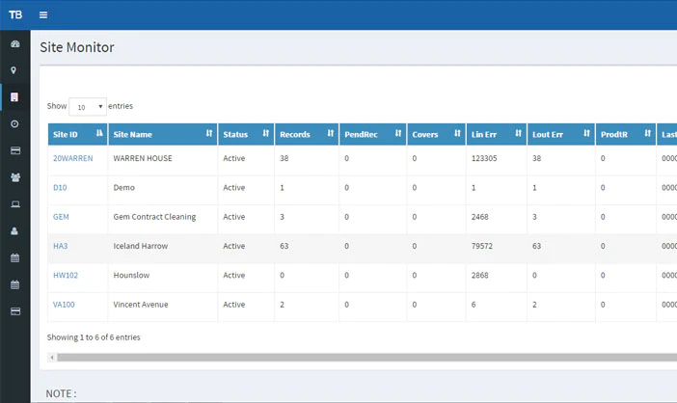Click the horizontal table scrollbar
The height and width of the screenshot is (403, 677).
click(367, 358)
